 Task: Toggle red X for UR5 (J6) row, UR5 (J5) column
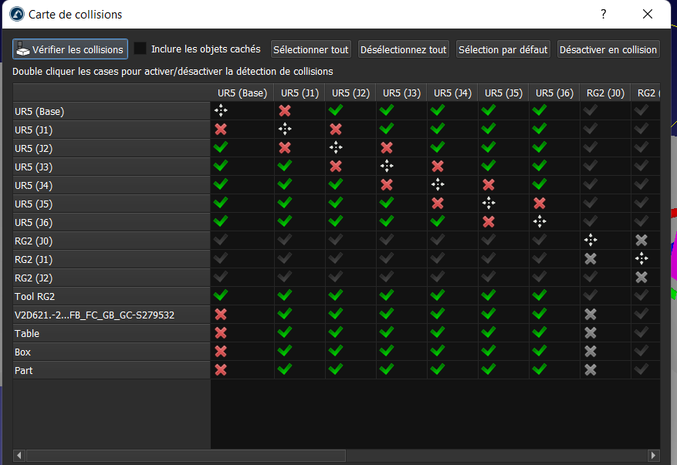489,222
